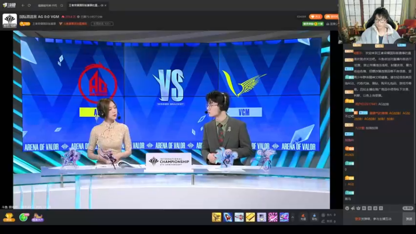Open the gold trophy icon at bottom left

(x=9, y=217)
